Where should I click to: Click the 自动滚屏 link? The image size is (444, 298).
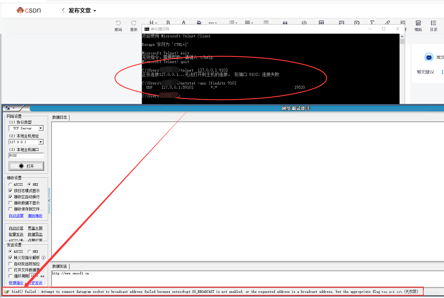[16, 216]
